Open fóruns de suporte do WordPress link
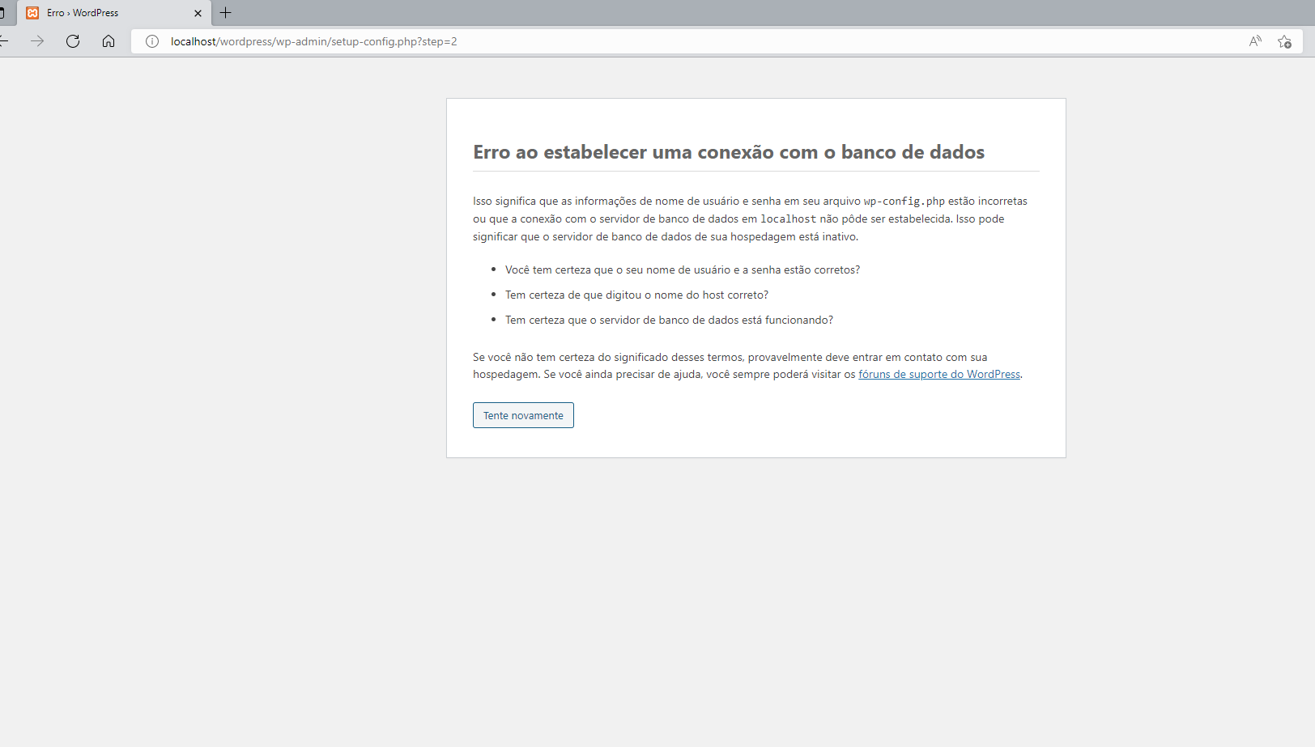This screenshot has width=1315, height=747. [939, 374]
